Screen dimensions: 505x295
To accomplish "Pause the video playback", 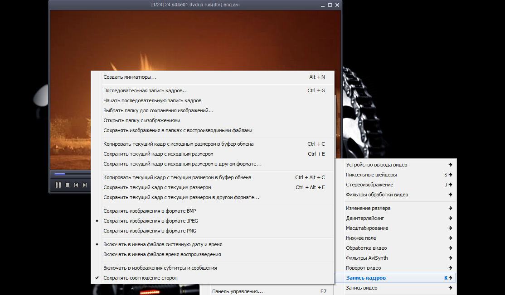I will tap(58, 185).
